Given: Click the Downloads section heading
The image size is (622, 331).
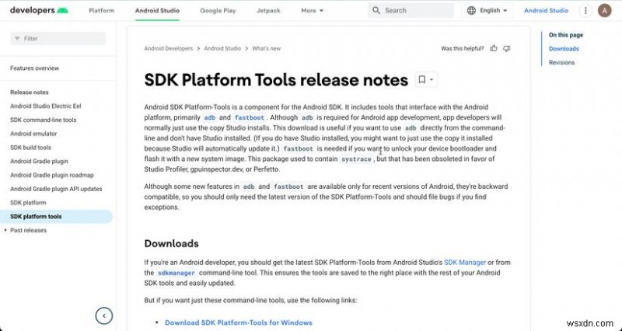Looking at the screenshot, I should point(171,243).
